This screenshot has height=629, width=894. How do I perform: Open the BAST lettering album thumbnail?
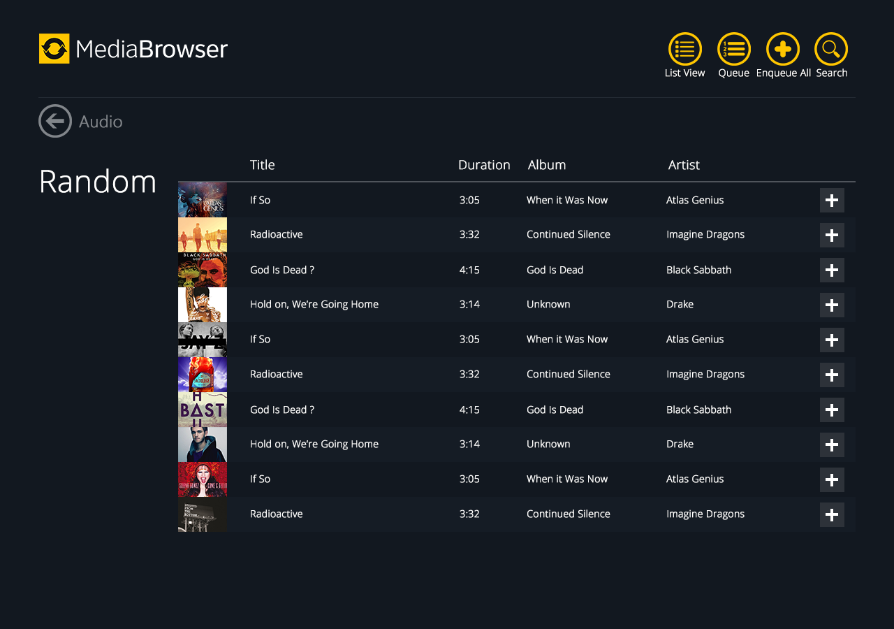tap(203, 410)
